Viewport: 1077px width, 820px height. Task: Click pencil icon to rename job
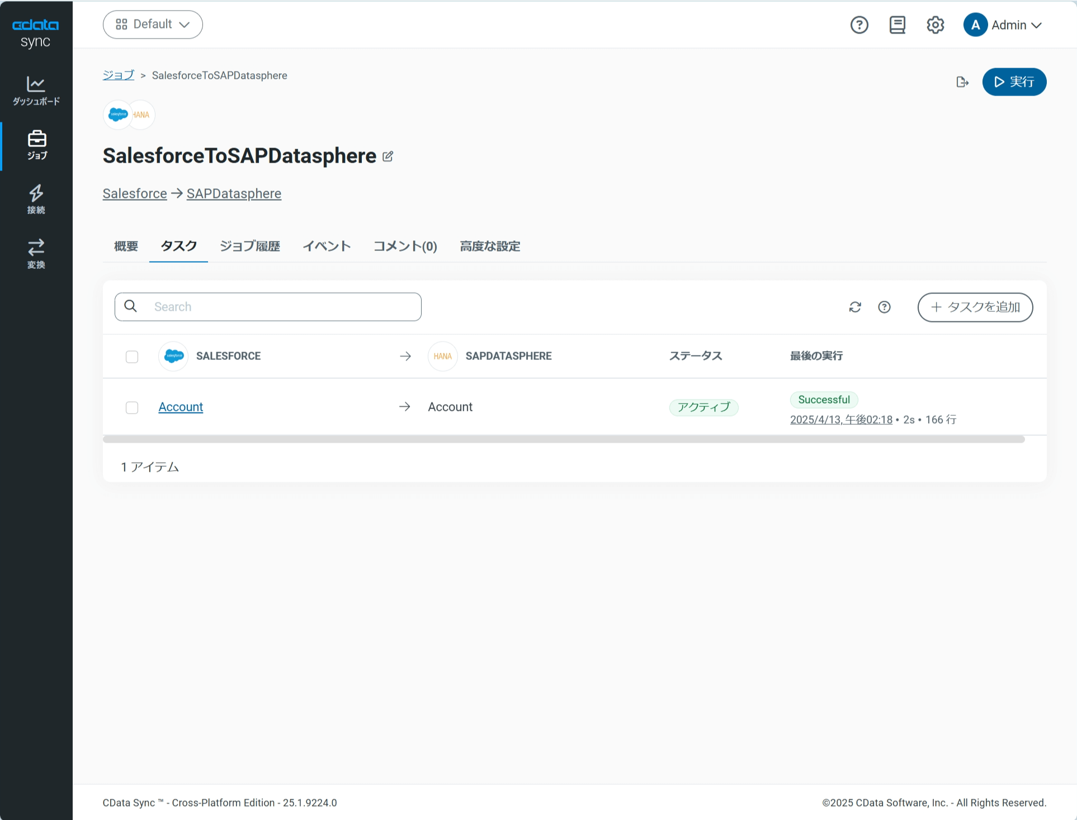(x=388, y=157)
